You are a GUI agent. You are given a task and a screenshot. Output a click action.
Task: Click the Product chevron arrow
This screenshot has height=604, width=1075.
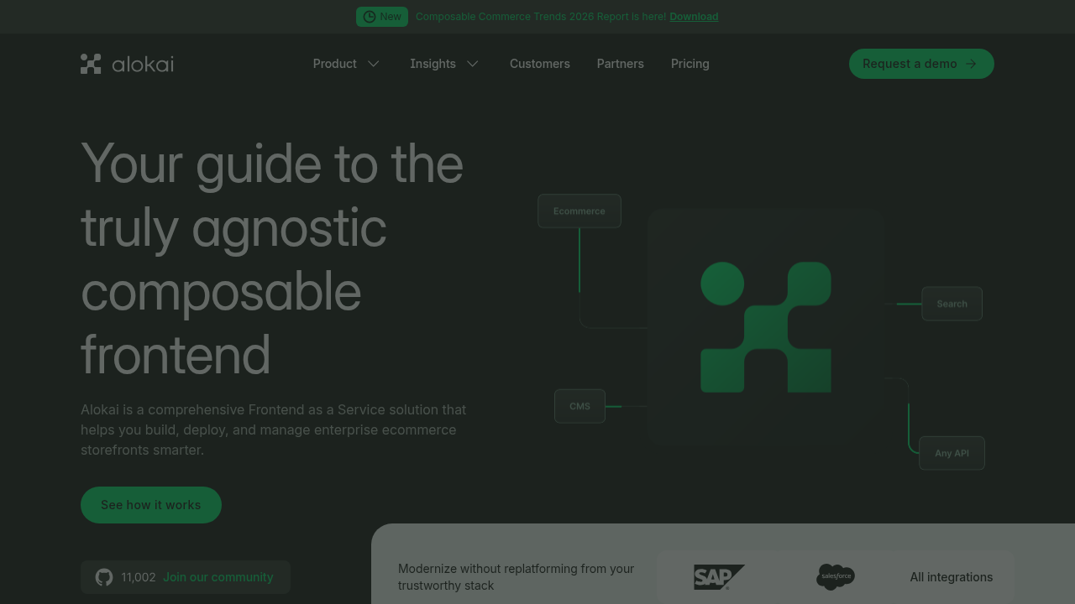click(373, 64)
